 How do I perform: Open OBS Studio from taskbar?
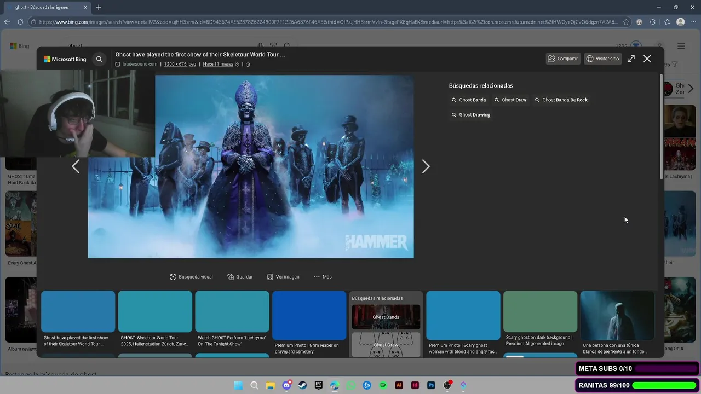pos(447,385)
